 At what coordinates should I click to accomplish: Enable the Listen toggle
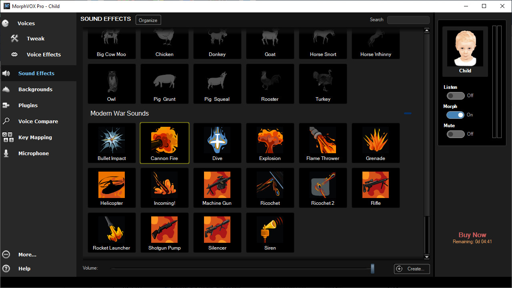[456, 96]
